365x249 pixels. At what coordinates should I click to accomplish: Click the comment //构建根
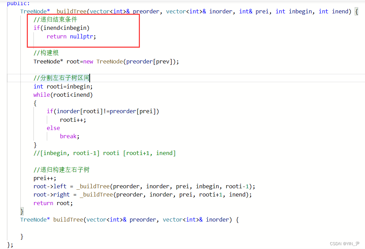(46, 53)
